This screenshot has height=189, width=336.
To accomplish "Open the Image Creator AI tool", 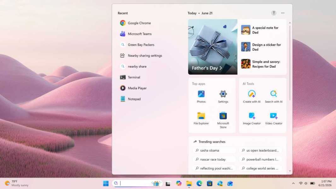I will click(252, 118).
